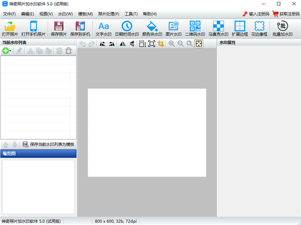This screenshot has height=225, width=301.
Task: Click the zoom in magnifier icon
Action: point(172,44)
